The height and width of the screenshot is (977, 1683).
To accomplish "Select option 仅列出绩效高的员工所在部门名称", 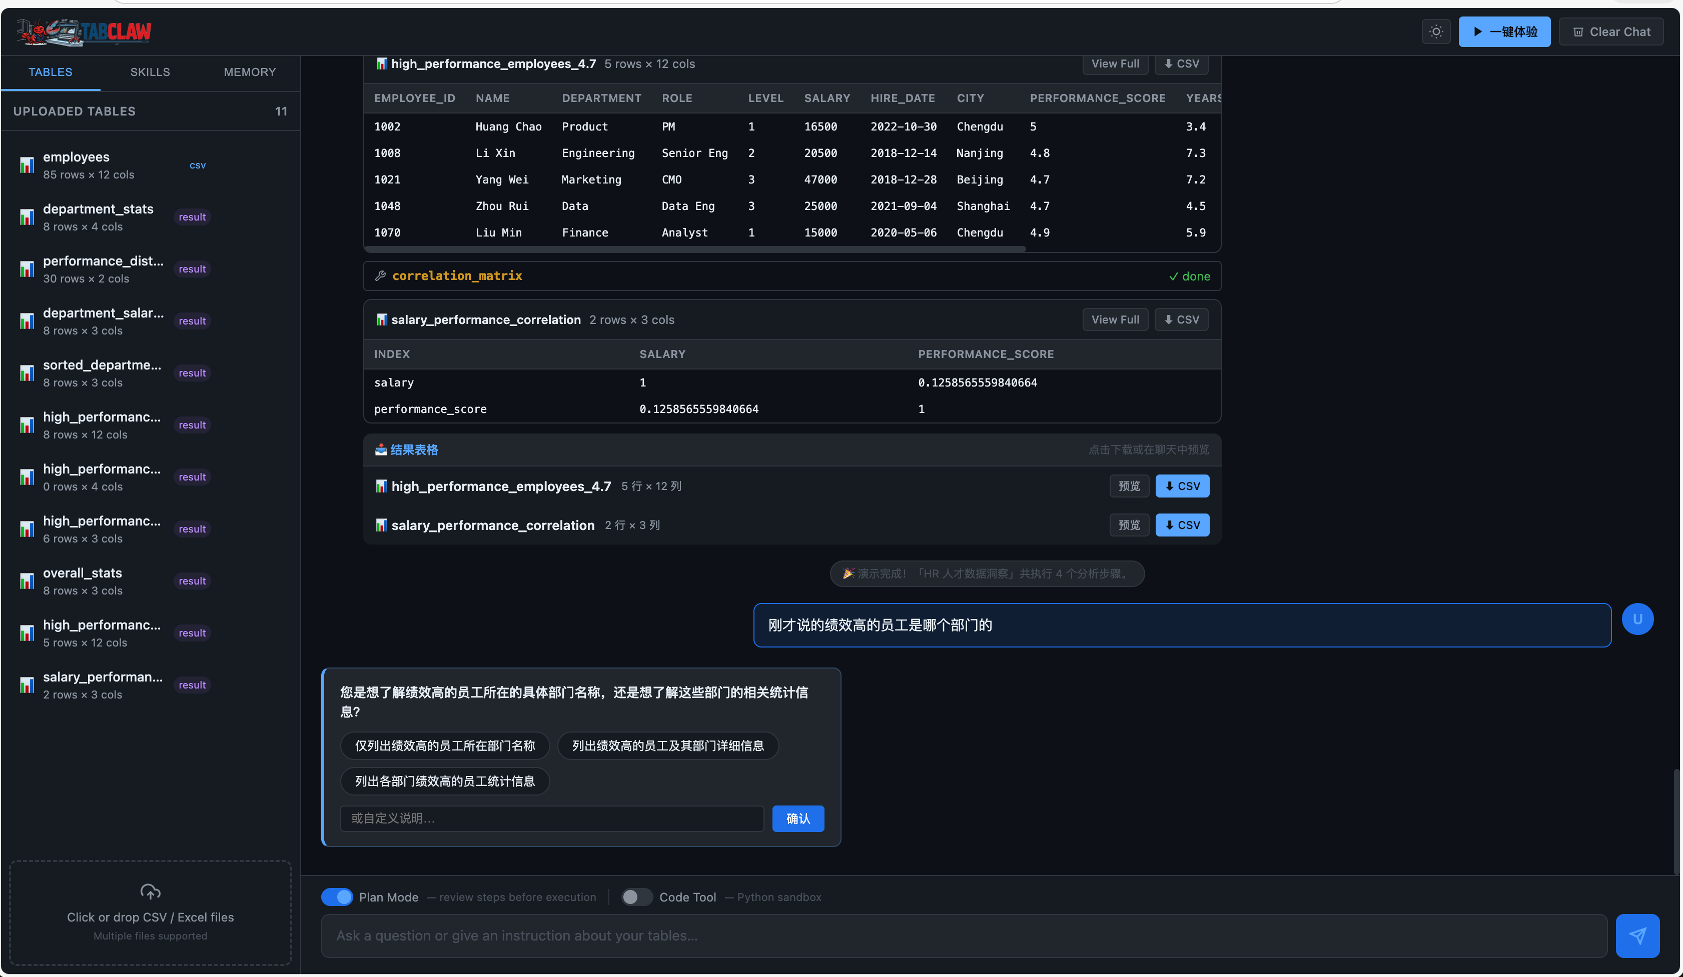I will click(x=445, y=745).
